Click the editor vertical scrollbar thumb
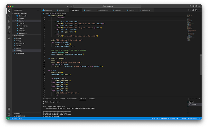The width and height of the screenshot is (208, 128). (x=201, y=65)
